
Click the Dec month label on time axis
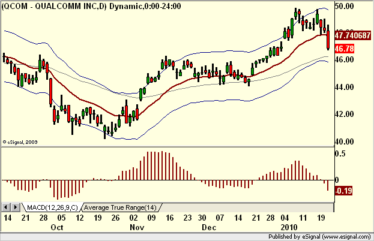click(209, 227)
